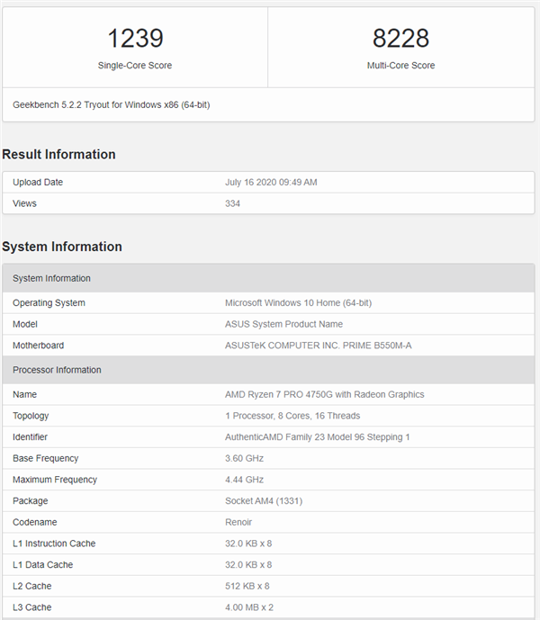Image resolution: width=540 pixels, height=620 pixels.
Task: Click the 8 Cores, 16 Threads topology value
Action: click(x=292, y=416)
